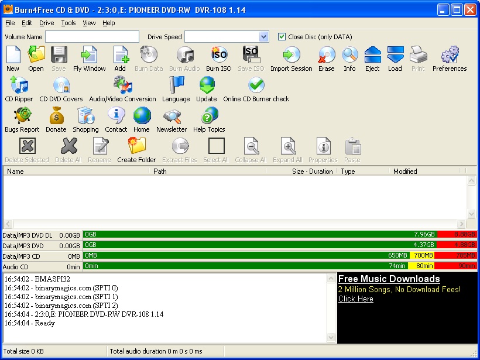Expand the Drive Speed dropdown
Image resolution: width=480 pixels, height=360 pixels.
point(263,37)
